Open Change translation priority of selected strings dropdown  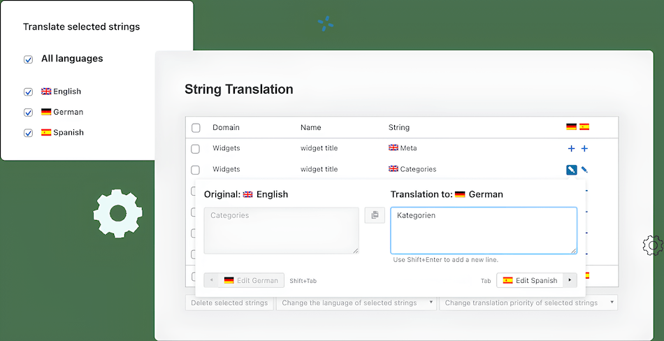(x=528, y=303)
